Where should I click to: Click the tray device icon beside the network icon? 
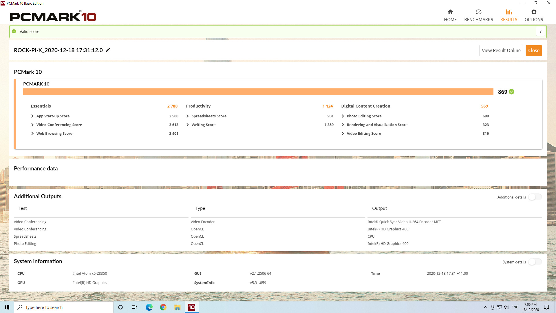(x=492, y=307)
